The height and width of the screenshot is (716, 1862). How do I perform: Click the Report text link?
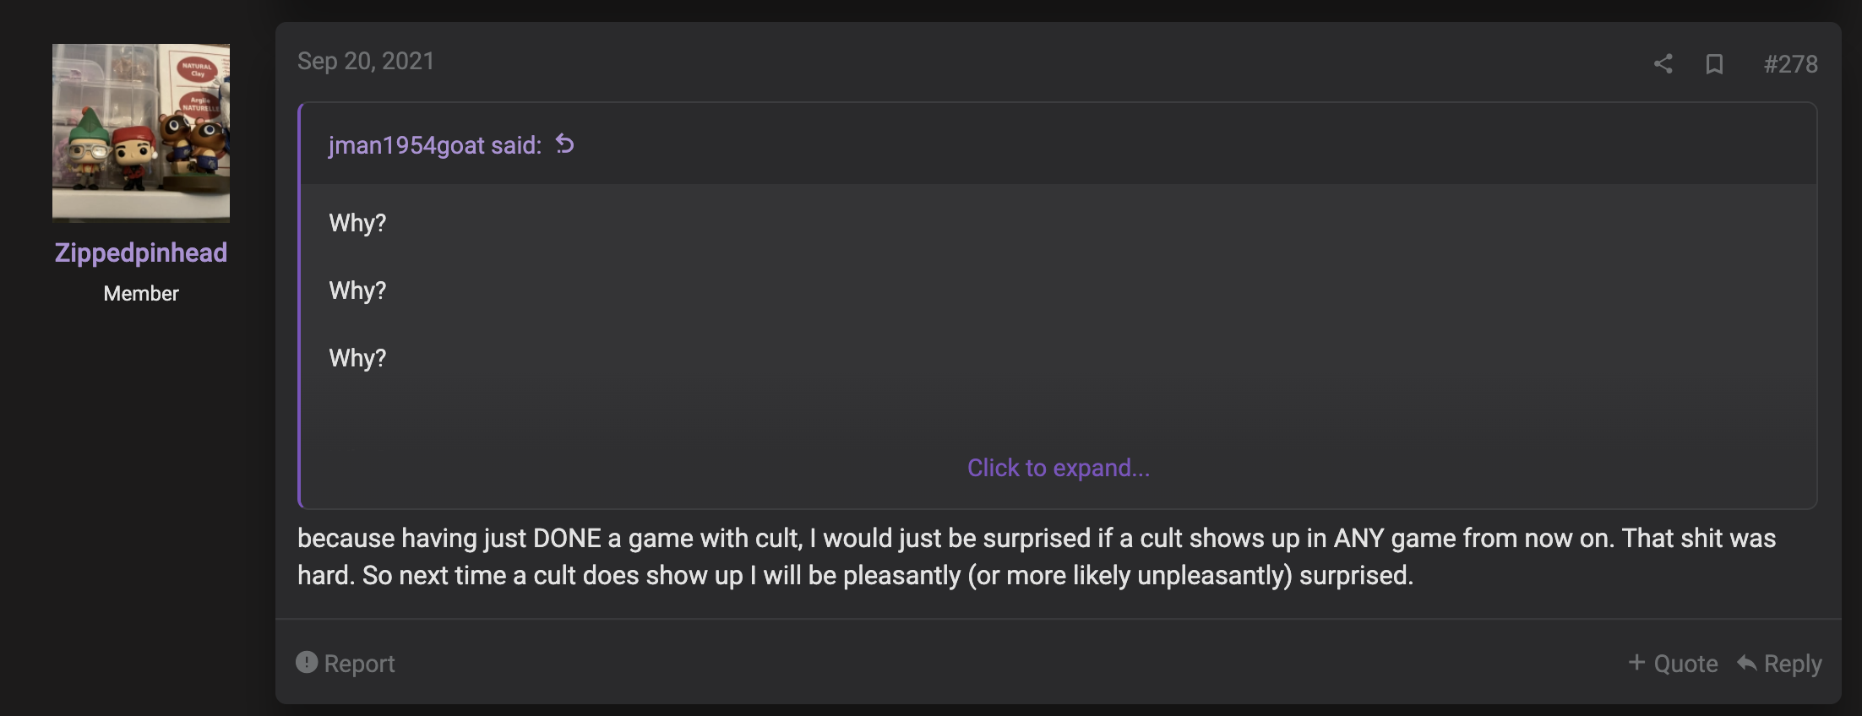pos(359,664)
